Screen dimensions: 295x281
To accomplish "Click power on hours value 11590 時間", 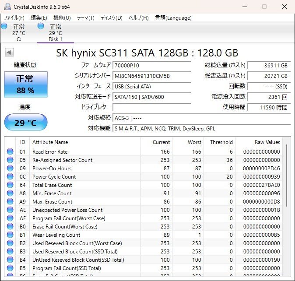I will click(x=269, y=108).
